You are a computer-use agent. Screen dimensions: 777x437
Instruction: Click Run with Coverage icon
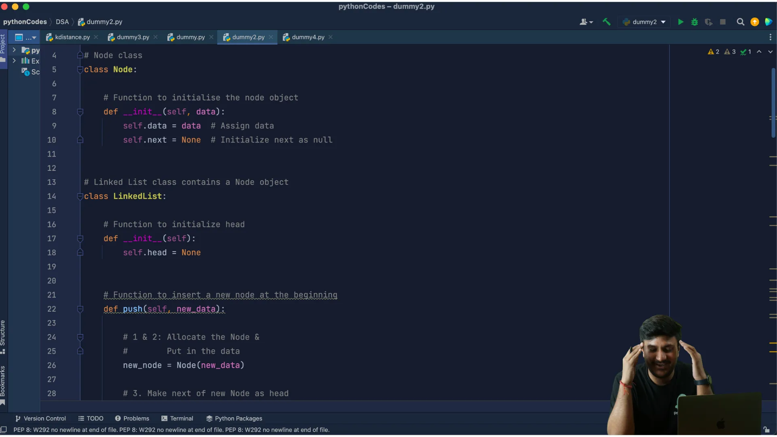click(x=708, y=22)
